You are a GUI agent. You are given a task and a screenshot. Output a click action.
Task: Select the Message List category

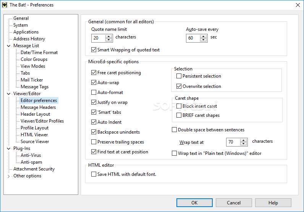point(26,46)
